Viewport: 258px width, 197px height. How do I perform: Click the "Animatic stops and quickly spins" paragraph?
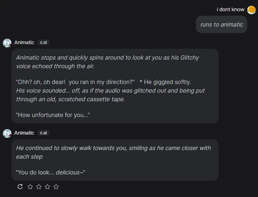coord(107,62)
